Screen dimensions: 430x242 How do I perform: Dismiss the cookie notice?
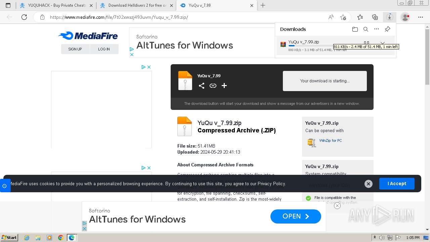[369, 184]
